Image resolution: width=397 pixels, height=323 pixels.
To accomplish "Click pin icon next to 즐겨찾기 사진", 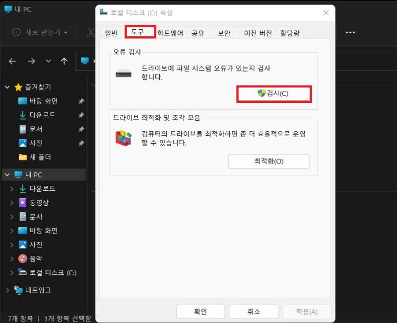I will [x=81, y=143].
